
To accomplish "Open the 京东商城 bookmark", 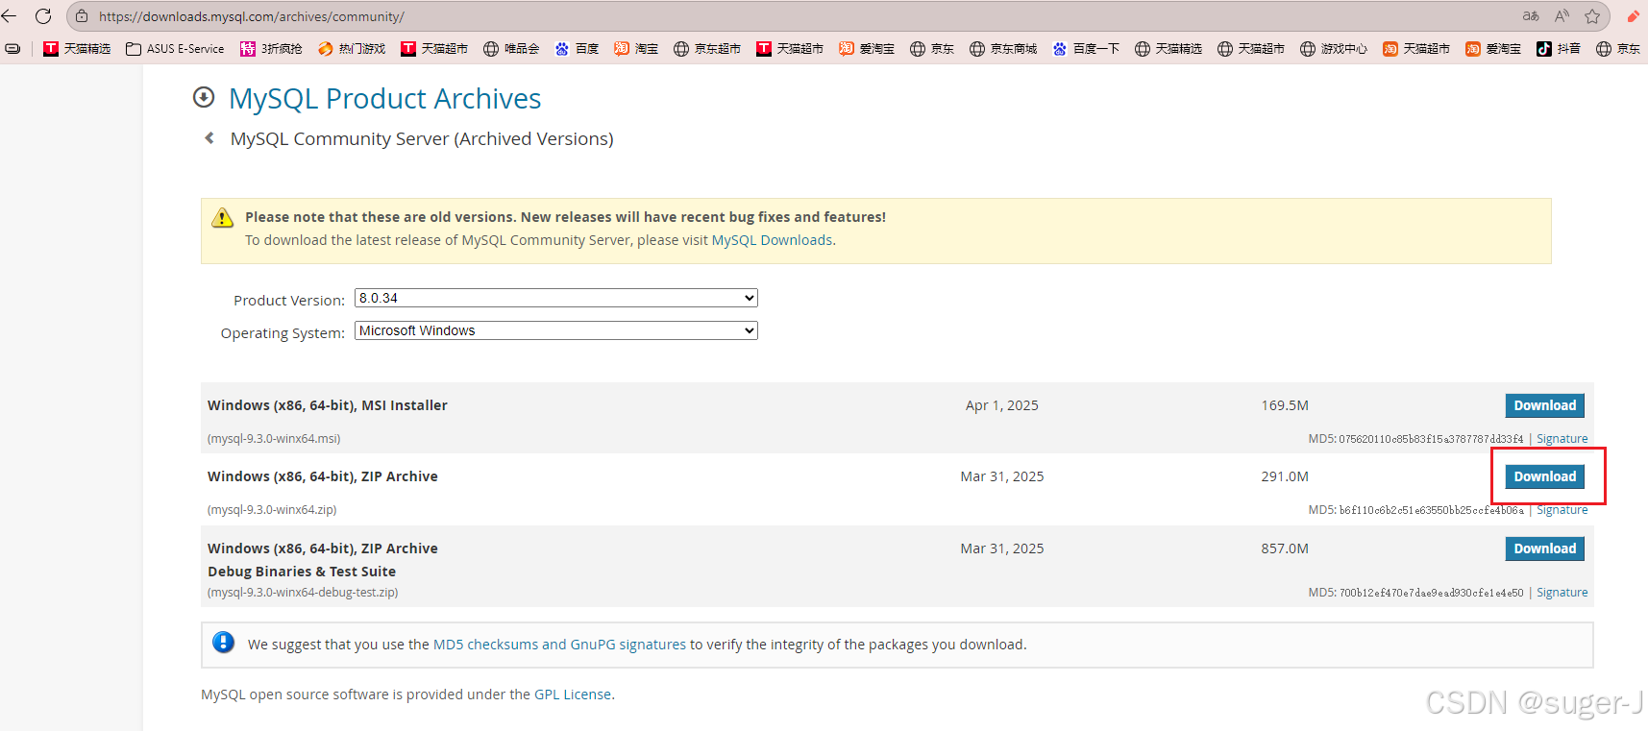I will (x=1003, y=49).
